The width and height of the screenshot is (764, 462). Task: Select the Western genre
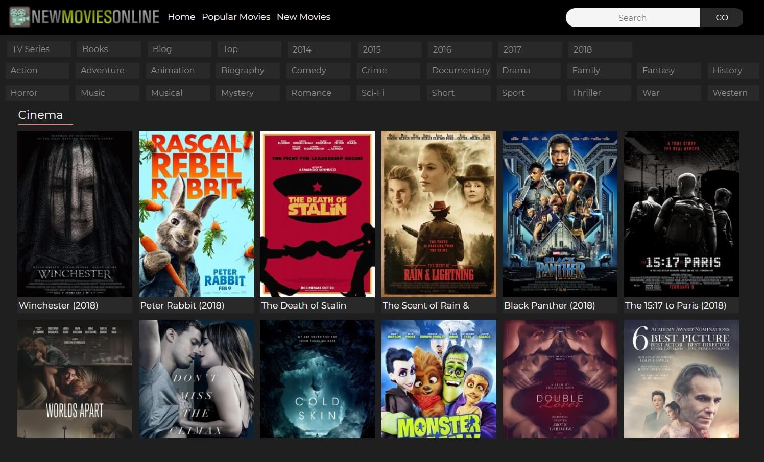click(733, 93)
